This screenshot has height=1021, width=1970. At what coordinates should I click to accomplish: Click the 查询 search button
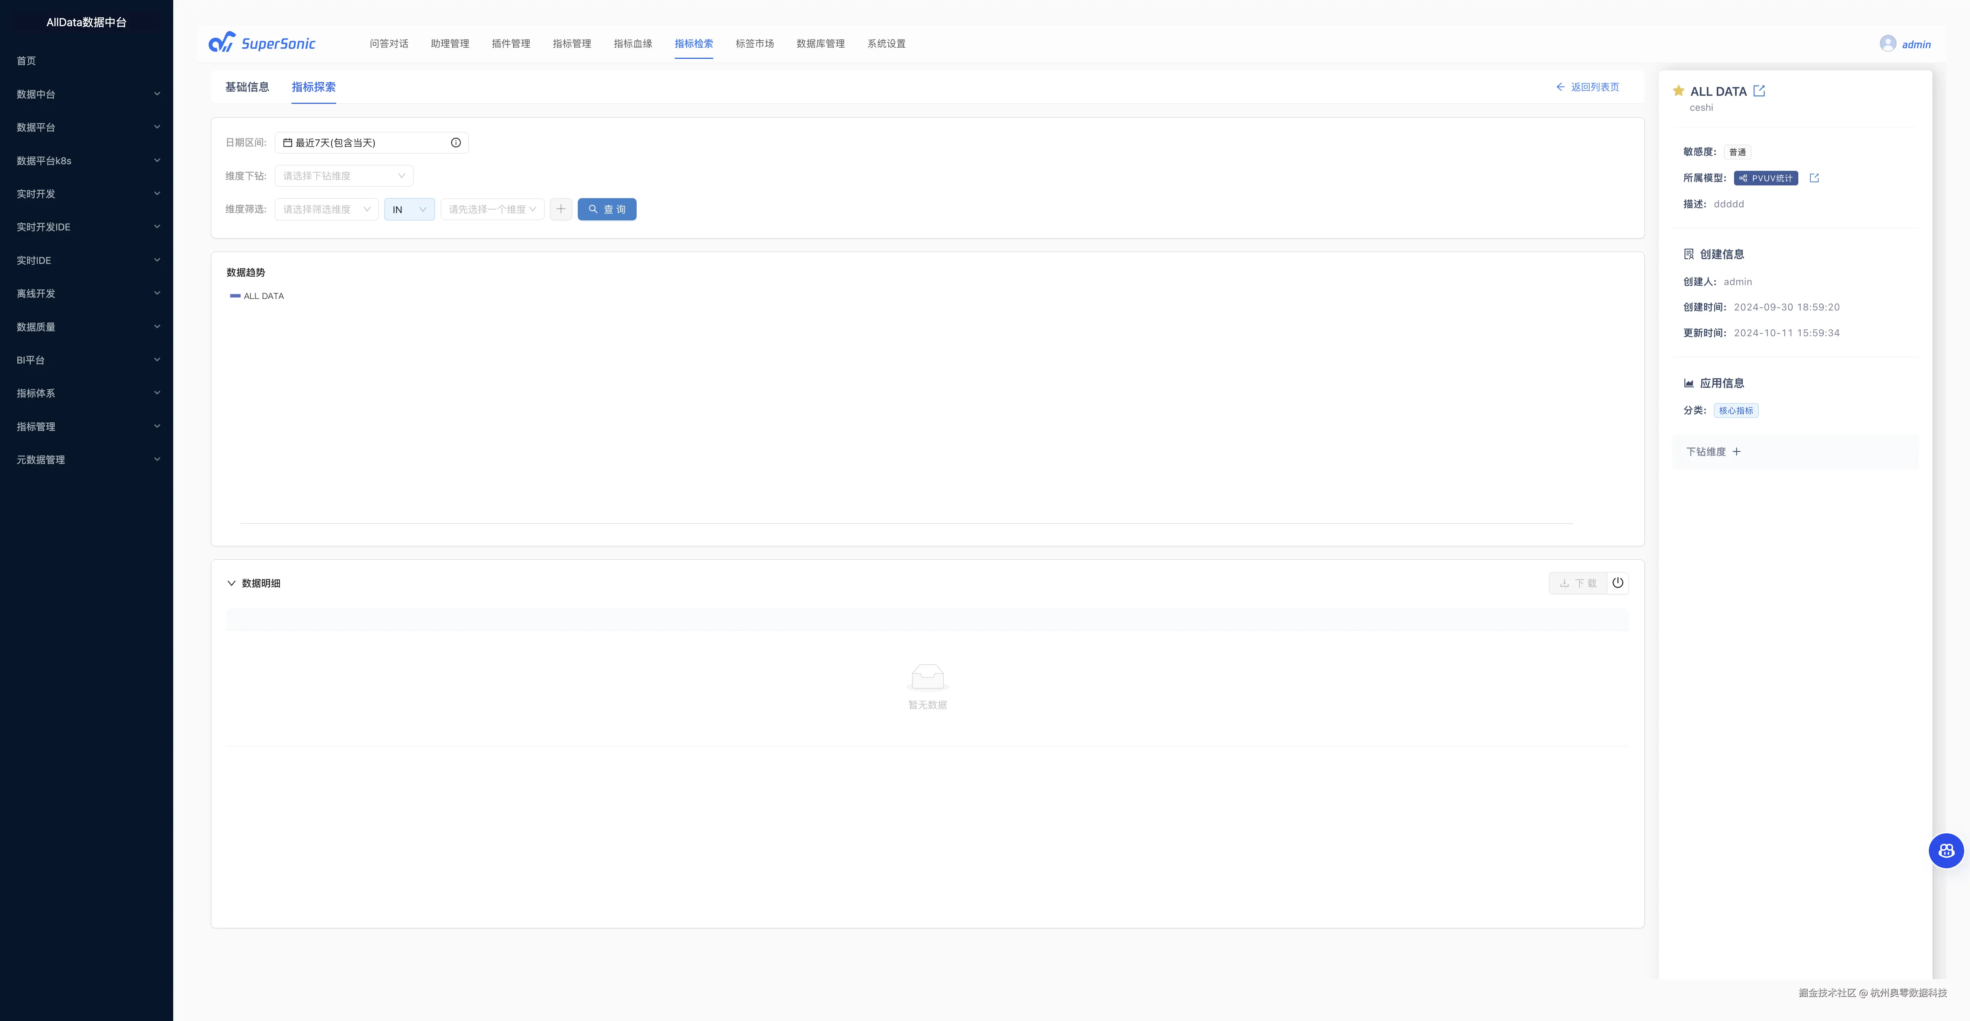(607, 209)
